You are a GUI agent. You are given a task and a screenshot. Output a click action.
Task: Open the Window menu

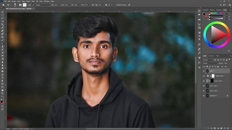47,1
